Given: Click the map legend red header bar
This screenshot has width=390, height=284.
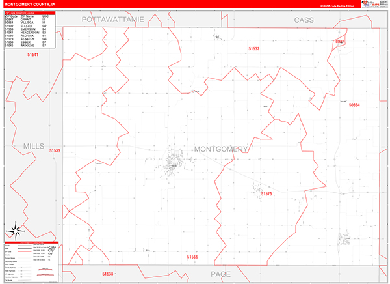Looking at the screenshot, I should [x=32, y=242].
